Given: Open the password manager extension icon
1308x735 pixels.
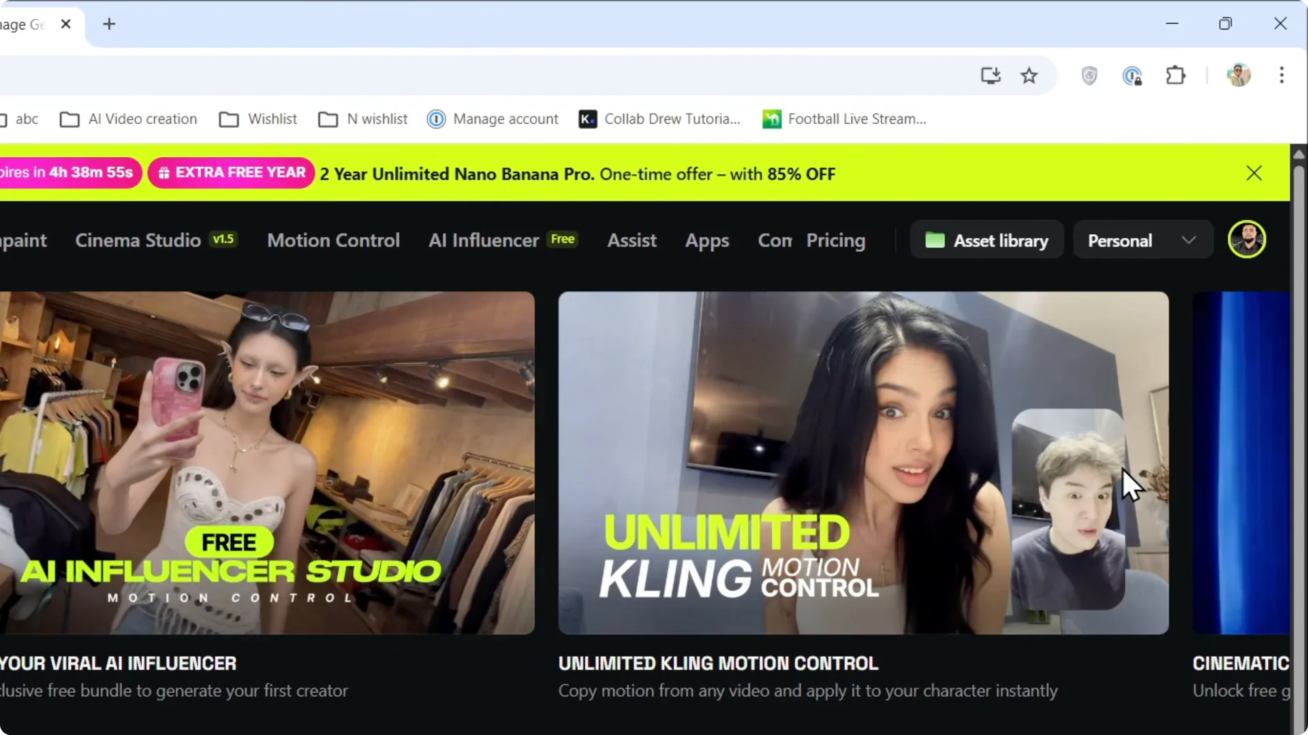Looking at the screenshot, I should 1132,76.
